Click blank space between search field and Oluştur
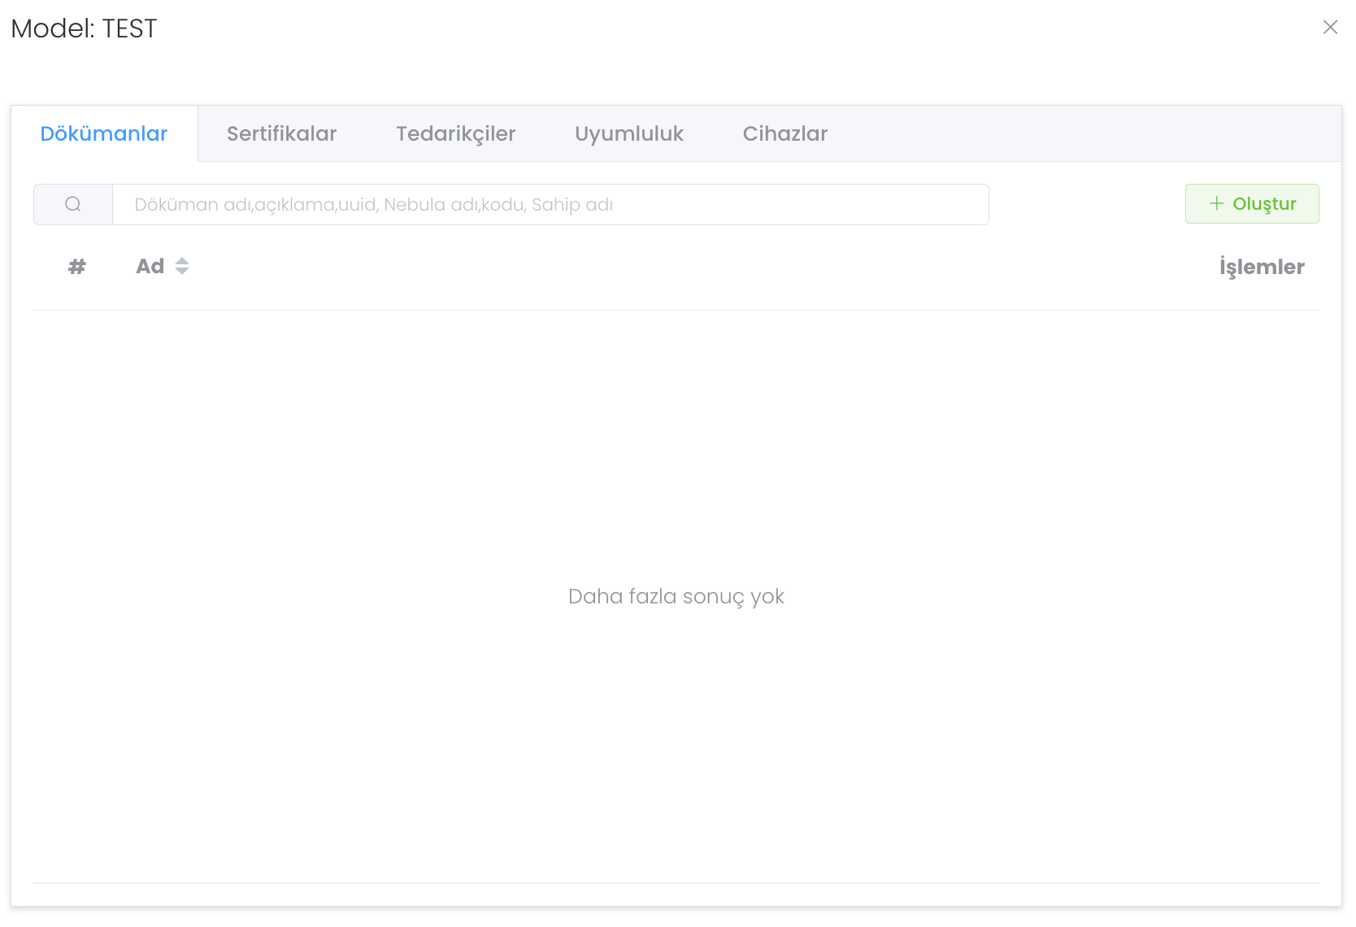Viewport: 1356px width, 927px height. pyautogui.click(x=1086, y=204)
